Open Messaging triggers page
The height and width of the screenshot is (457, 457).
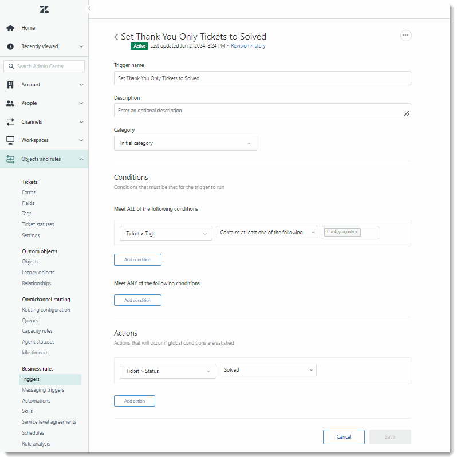point(43,390)
